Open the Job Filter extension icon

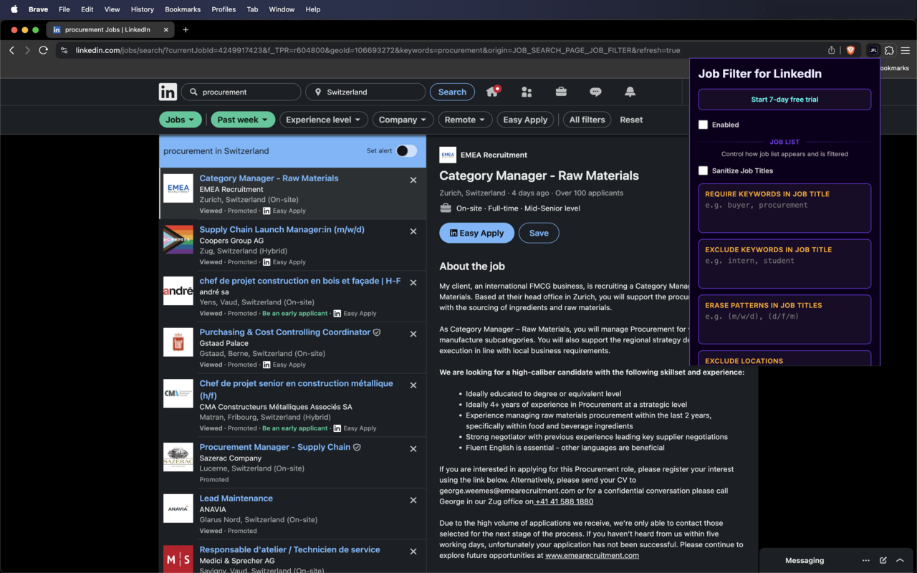tap(873, 50)
